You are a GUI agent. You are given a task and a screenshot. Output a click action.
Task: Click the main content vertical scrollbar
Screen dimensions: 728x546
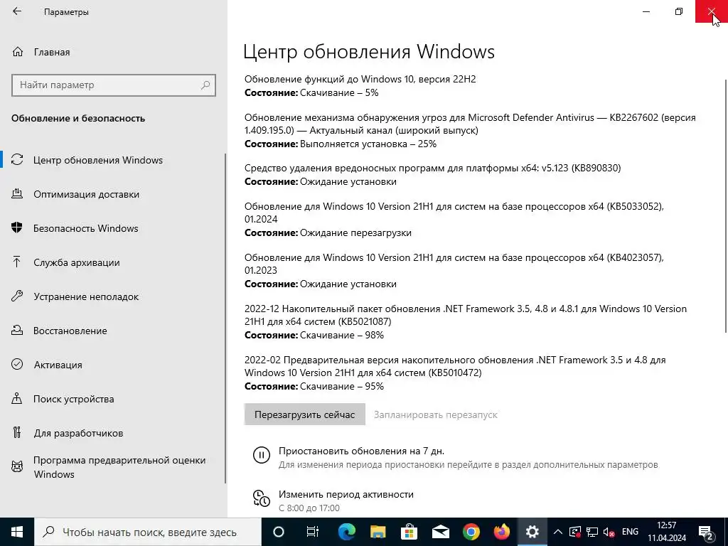click(x=726, y=206)
